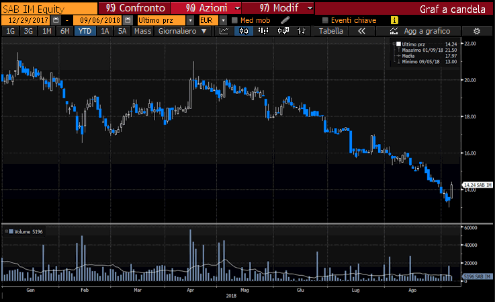Toggle the Med mob checkbox

[x=234, y=20]
